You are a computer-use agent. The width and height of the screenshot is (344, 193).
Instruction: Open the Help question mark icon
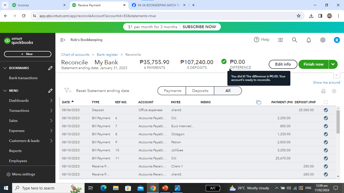(257, 40)
